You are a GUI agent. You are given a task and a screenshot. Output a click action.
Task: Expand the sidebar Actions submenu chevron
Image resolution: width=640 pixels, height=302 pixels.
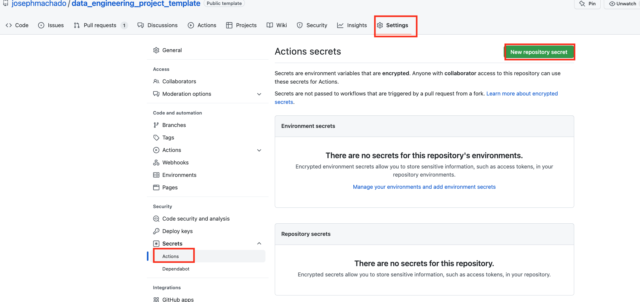[259, 150]
